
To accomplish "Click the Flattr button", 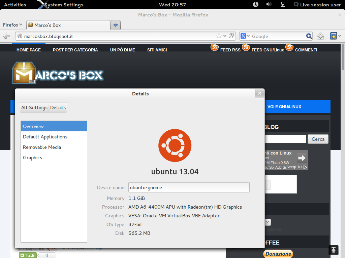I will (28, 255).
